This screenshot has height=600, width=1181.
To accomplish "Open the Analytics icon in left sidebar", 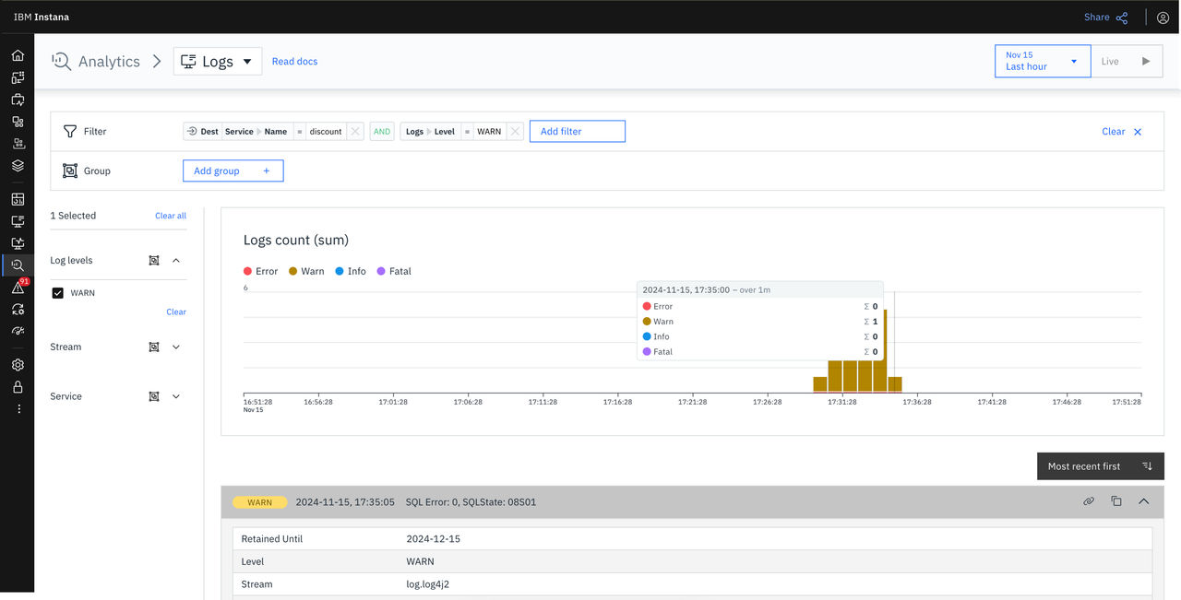I will coord(18,265).
